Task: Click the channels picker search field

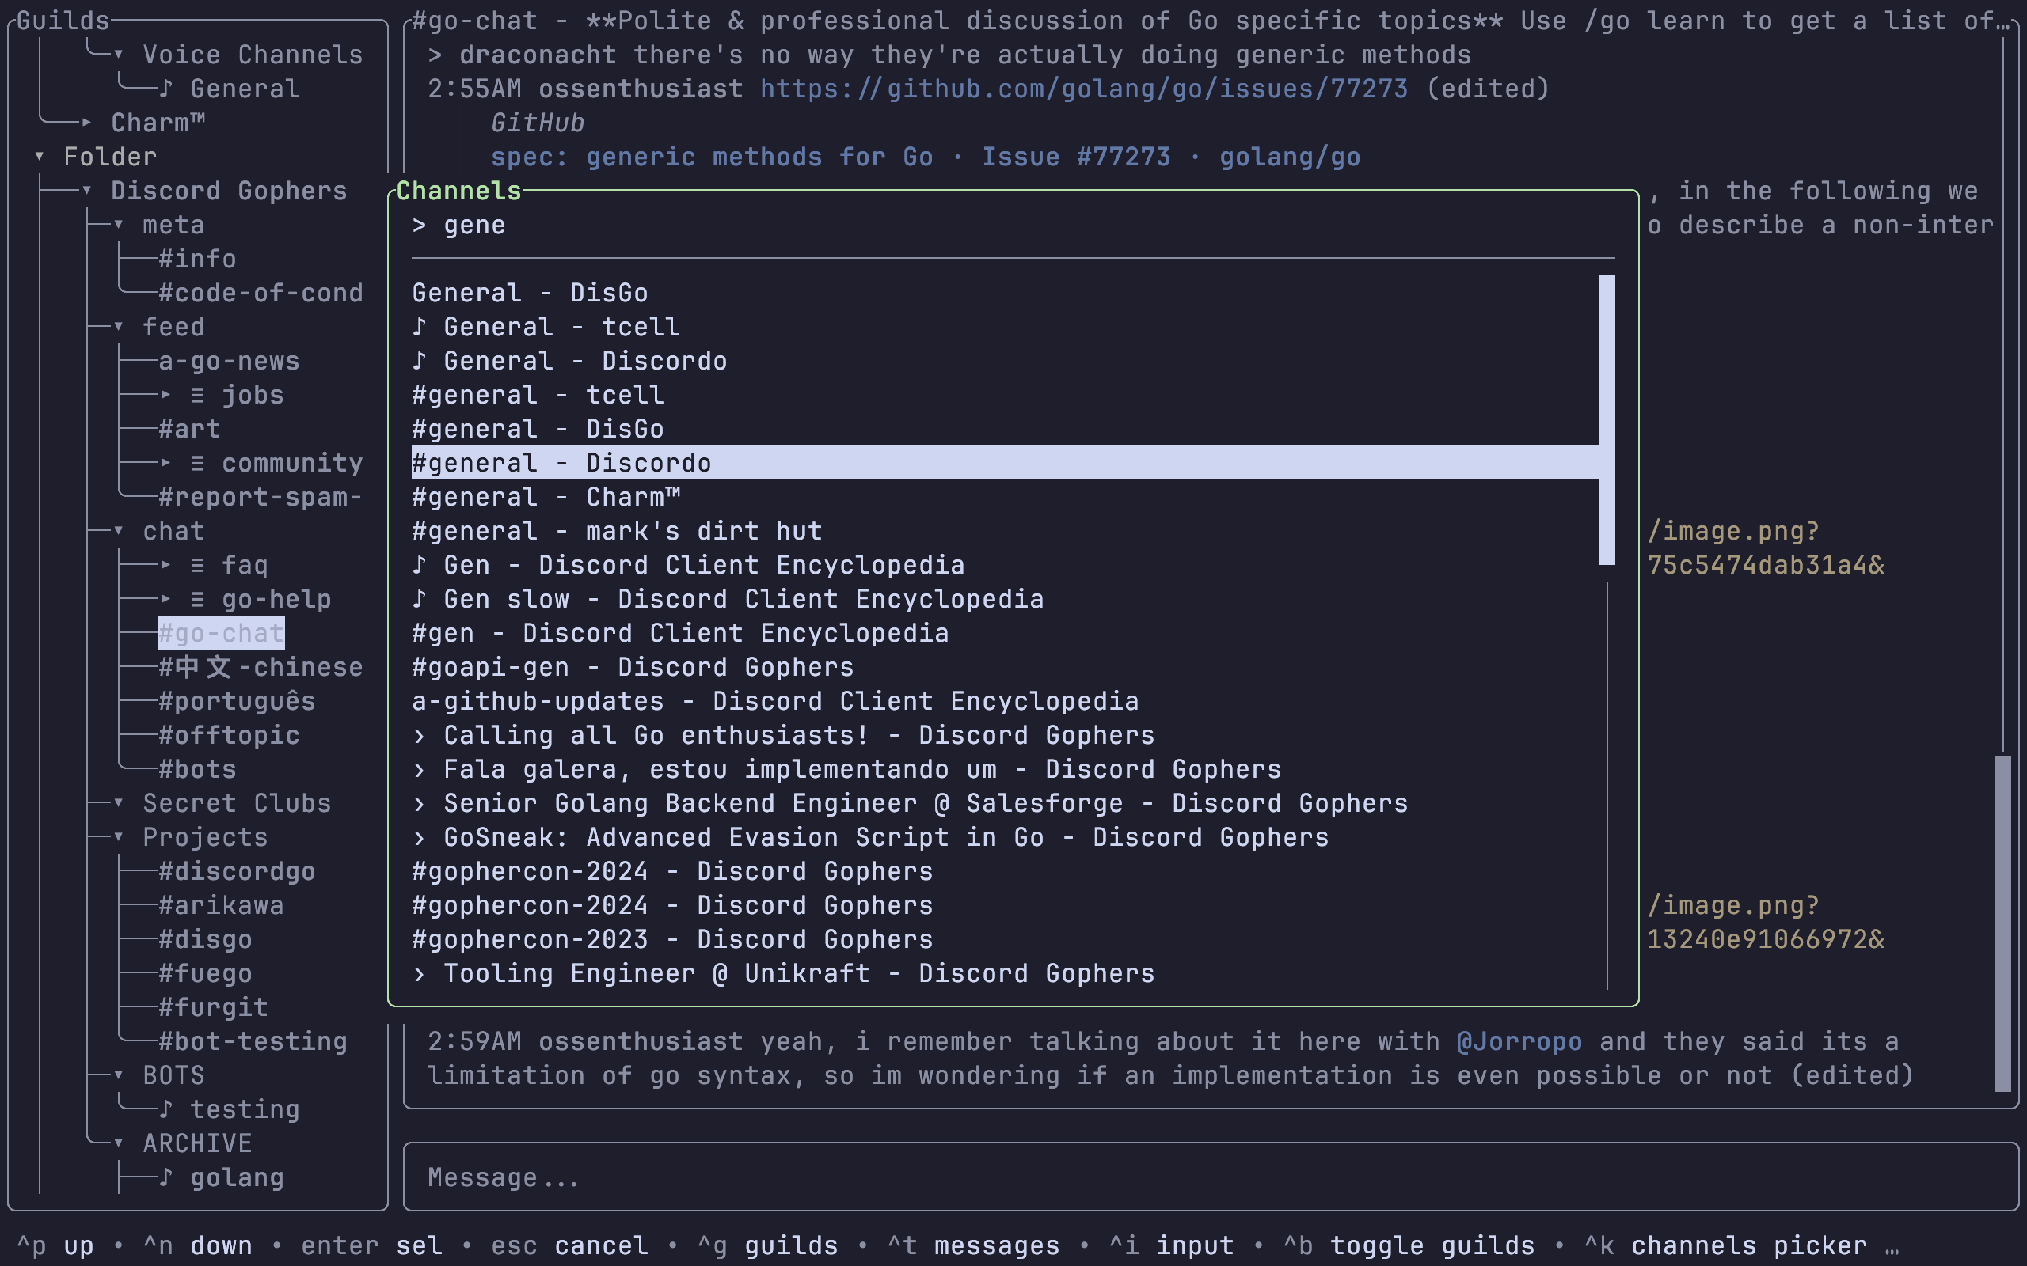Action: [x=1013, y=226]
